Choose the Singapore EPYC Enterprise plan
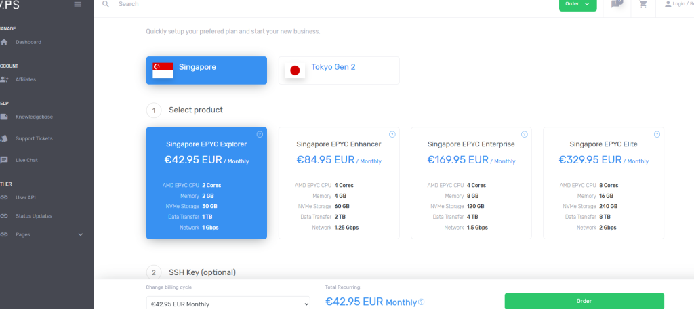Screen dimensions: 694x309 pyautogui.click(x=470, y=183)
